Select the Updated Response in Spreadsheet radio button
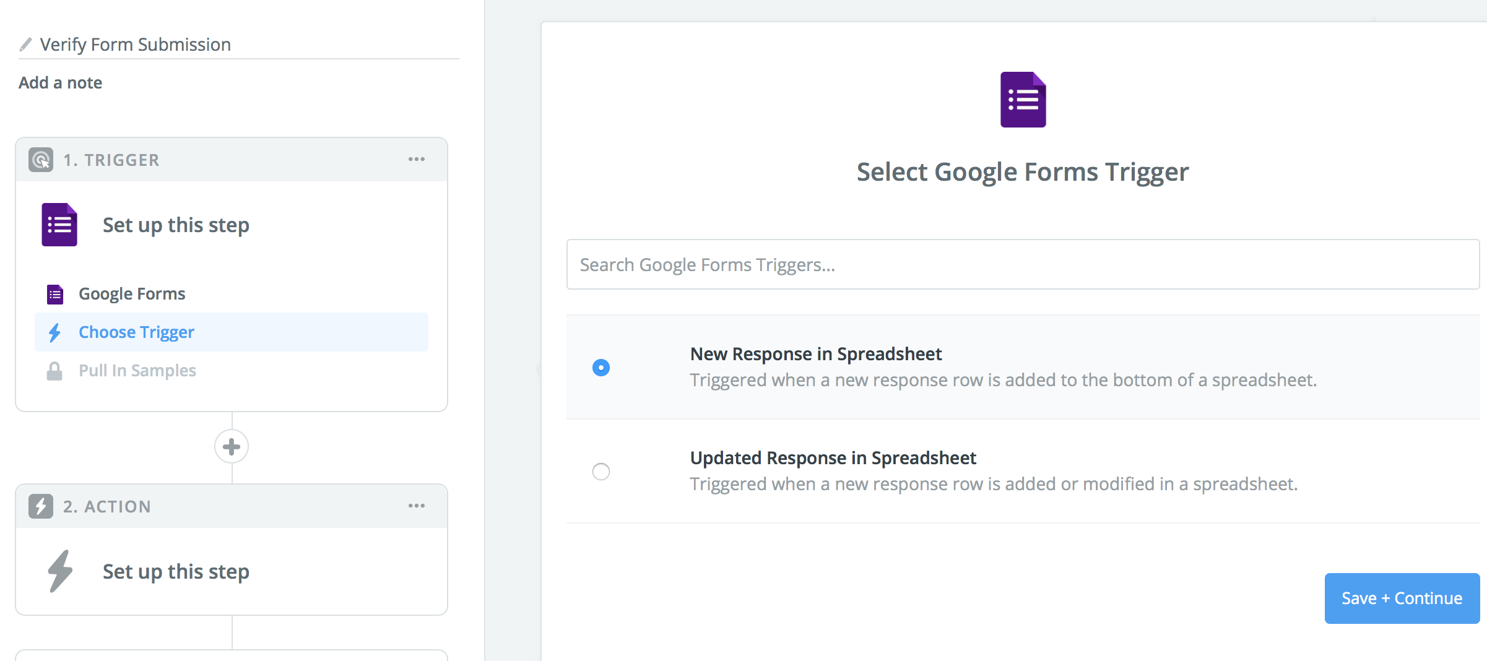The height and width of the screenshot is (661, 1487). [x=601, y=472]
